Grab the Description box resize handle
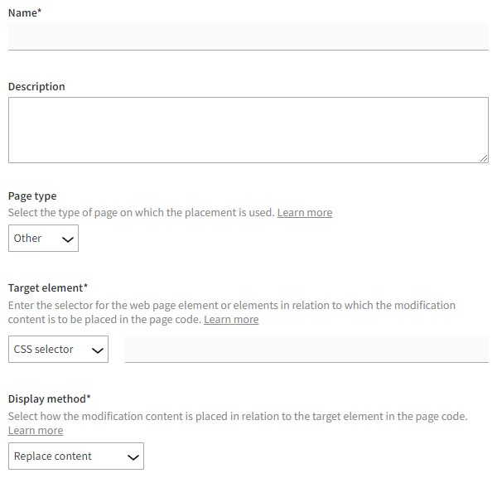This screenshot has width=497, height=478. (x=484, y=158)
